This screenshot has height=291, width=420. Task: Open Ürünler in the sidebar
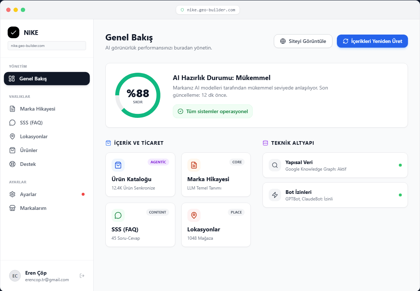tap(47, 150)
